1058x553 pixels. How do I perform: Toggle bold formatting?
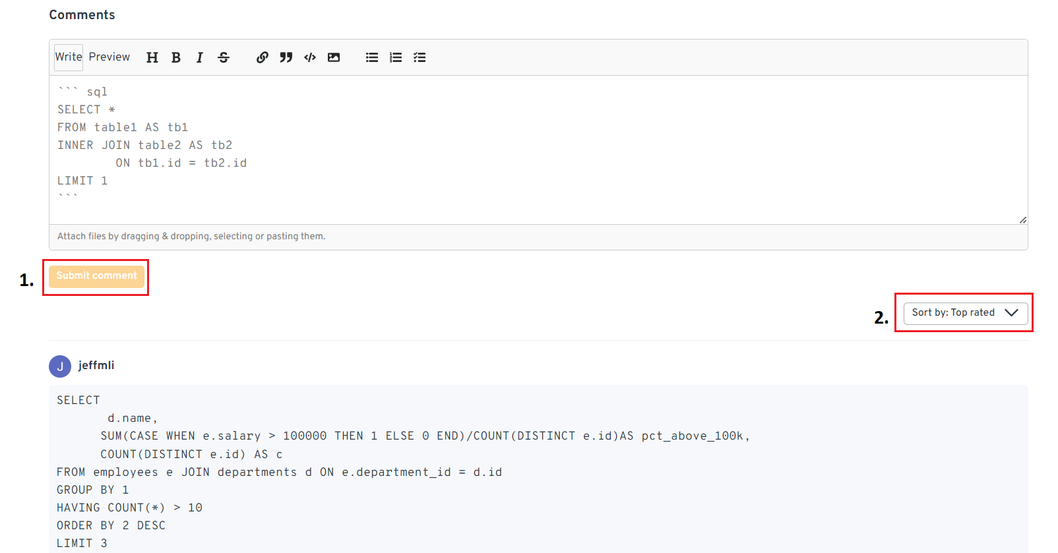[x=176, y=58]
